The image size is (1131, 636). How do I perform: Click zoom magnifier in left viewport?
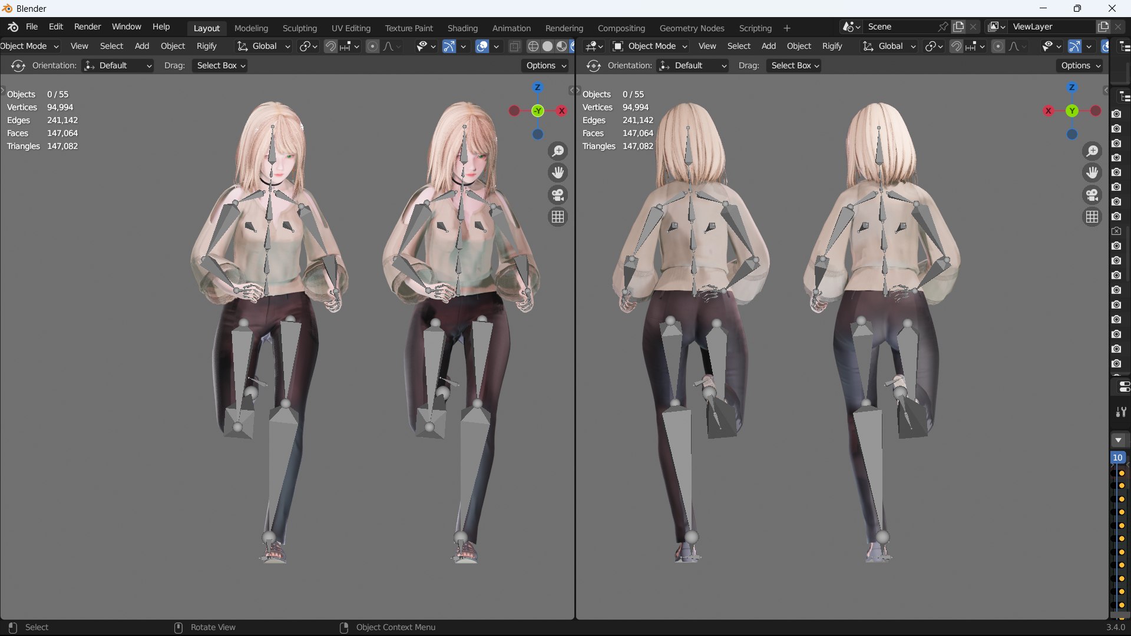pyautogui.click(x=558, y=151)
